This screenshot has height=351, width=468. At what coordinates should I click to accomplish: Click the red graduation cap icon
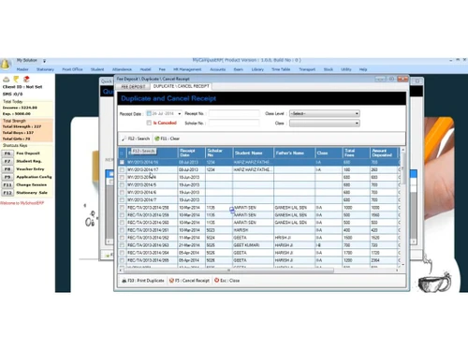[x=26, y=80]
